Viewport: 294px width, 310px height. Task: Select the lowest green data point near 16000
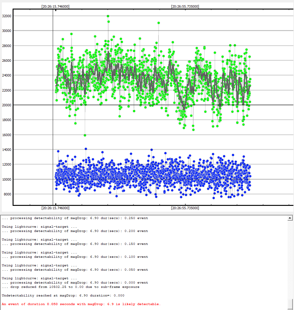tap(85, 135)
